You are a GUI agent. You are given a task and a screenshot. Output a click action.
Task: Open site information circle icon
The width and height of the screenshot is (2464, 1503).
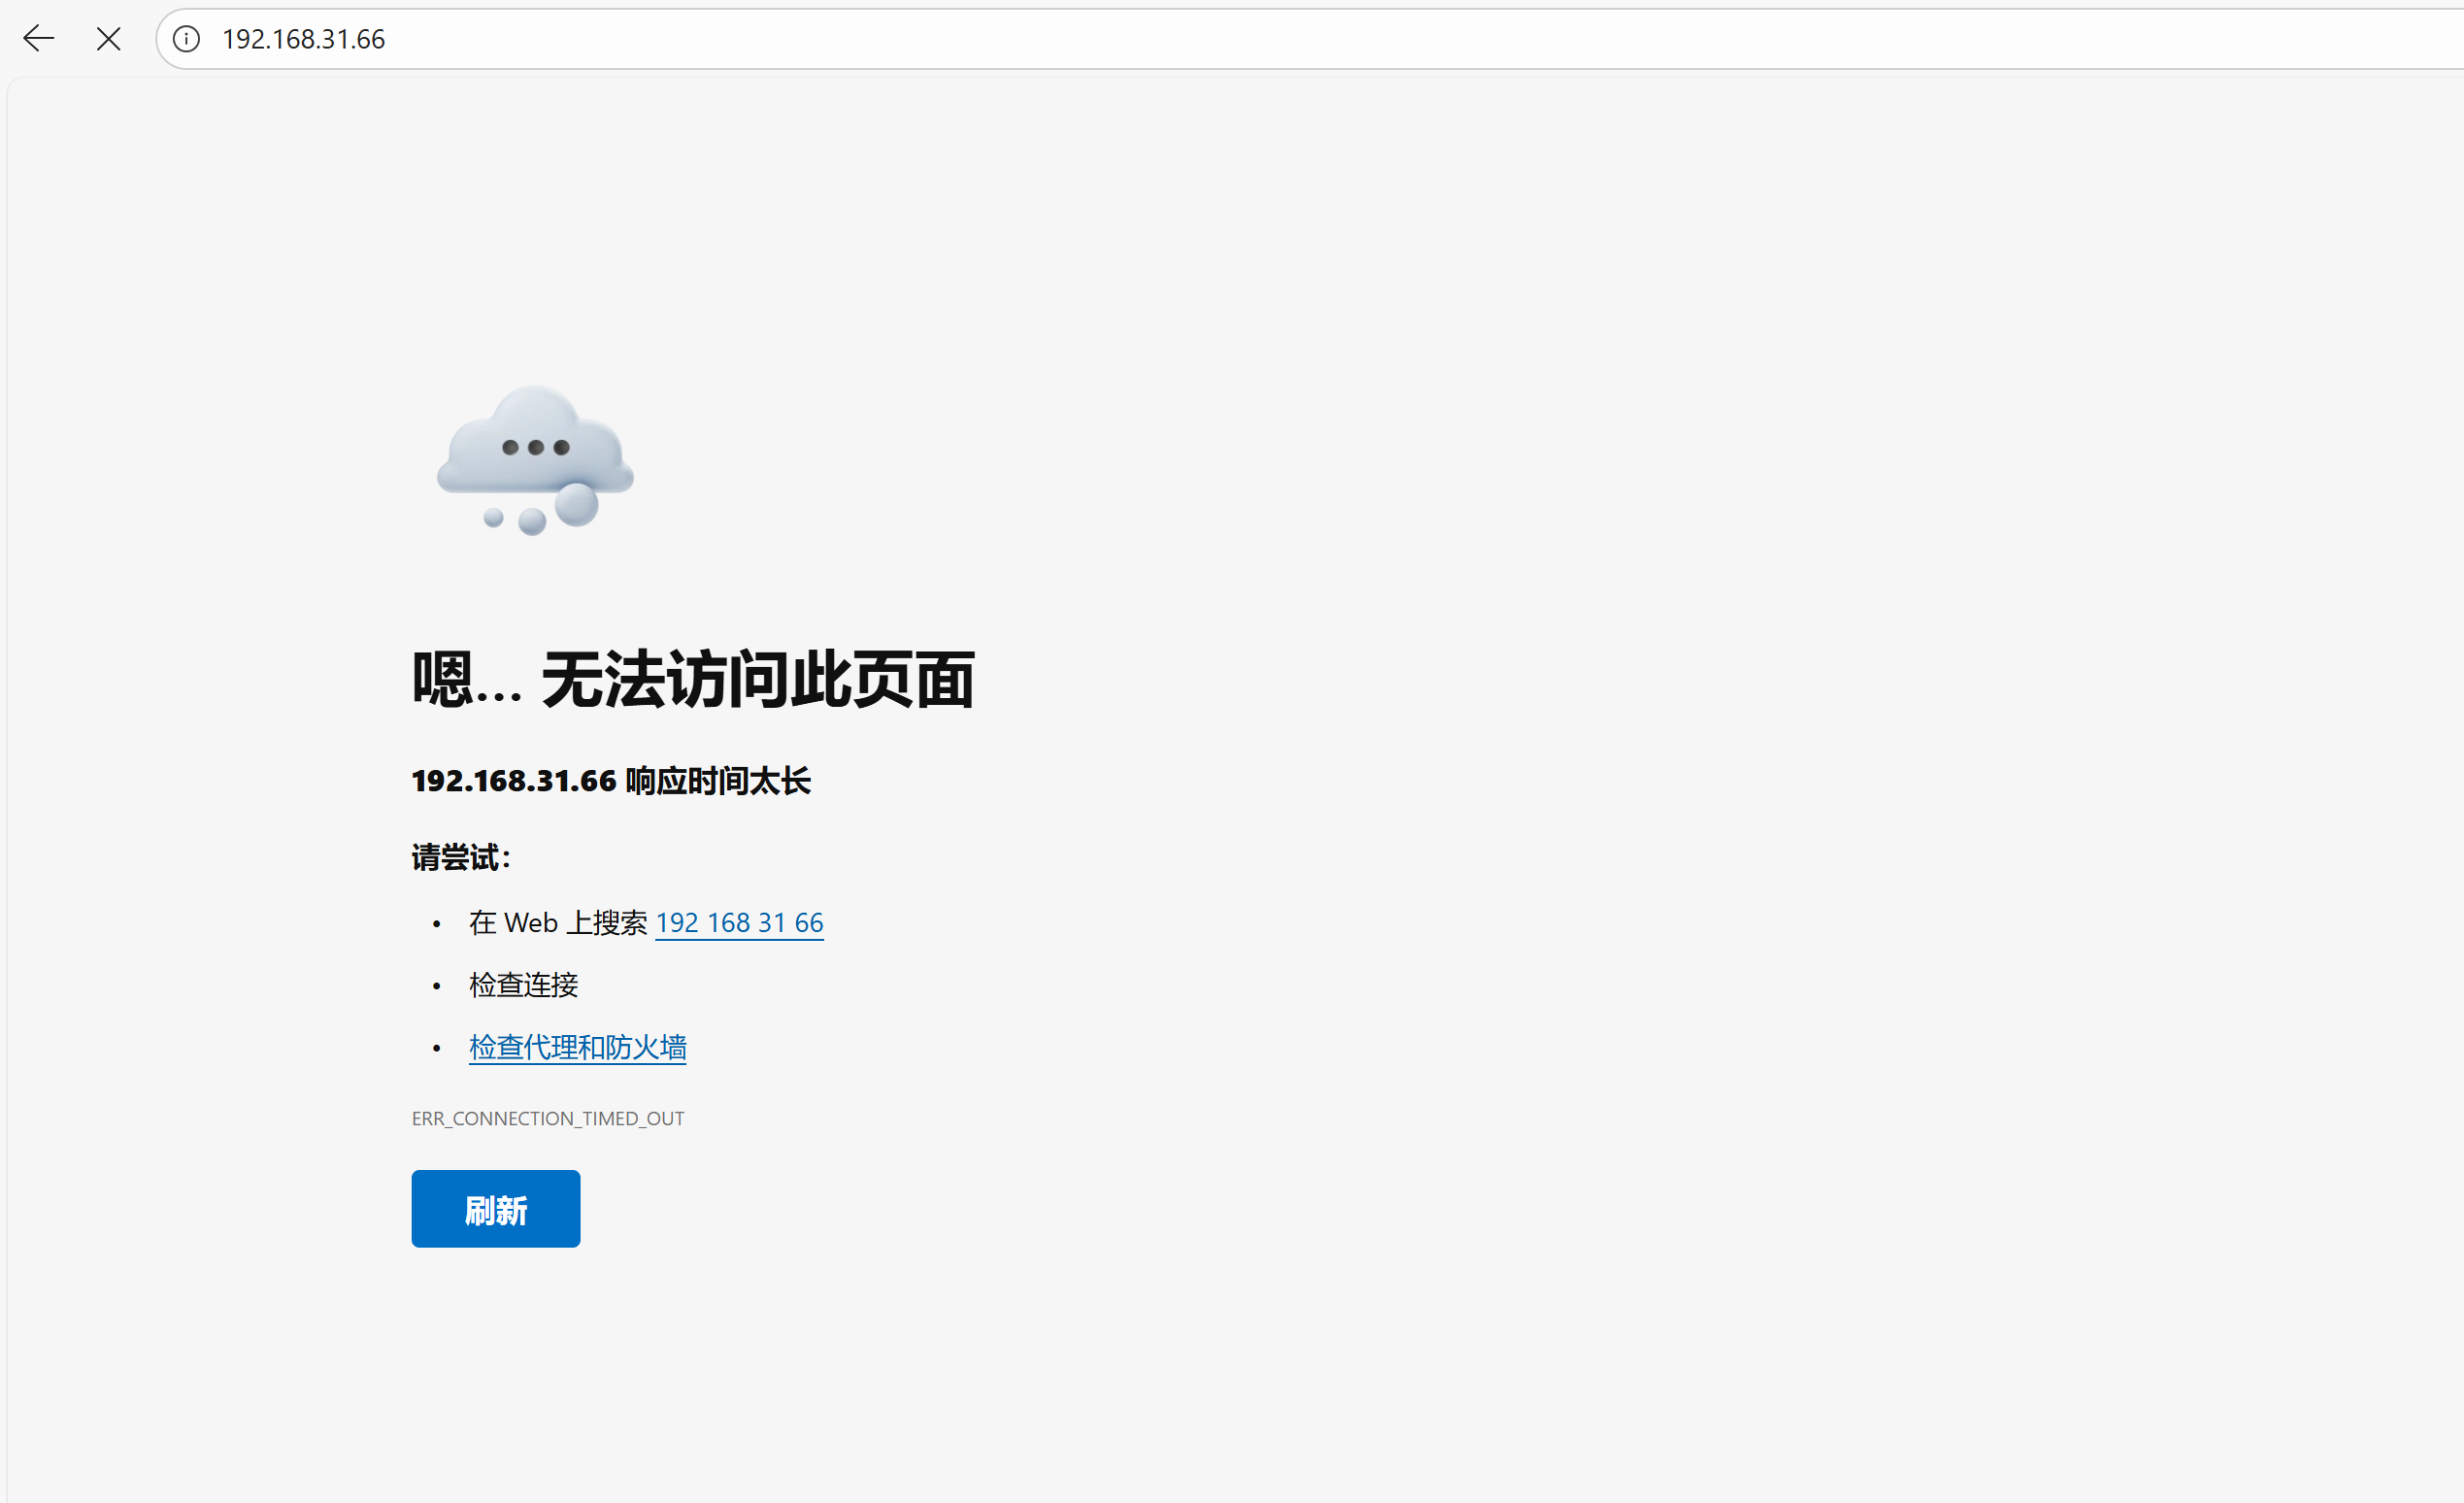tap(186, 39)
